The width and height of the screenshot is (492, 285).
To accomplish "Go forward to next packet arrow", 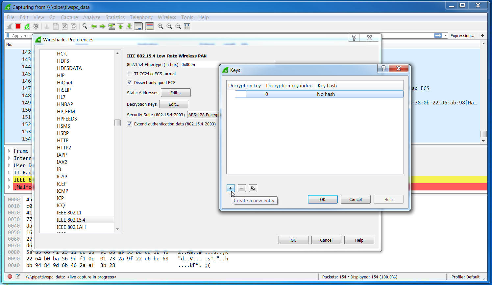I will tap(103, 26).
